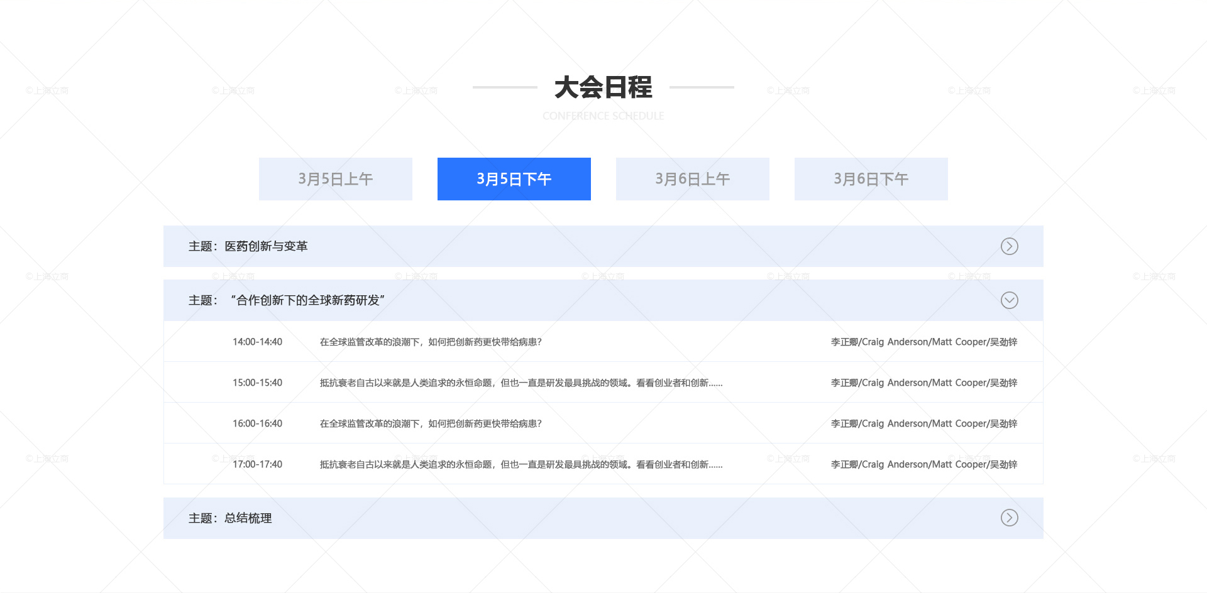This screenshot has width=1207, height=593.
Task: Collapse the 合作创新下的全球新药研发 section chevron icon
Action: pyautogui.click(x=1009, y=300)
